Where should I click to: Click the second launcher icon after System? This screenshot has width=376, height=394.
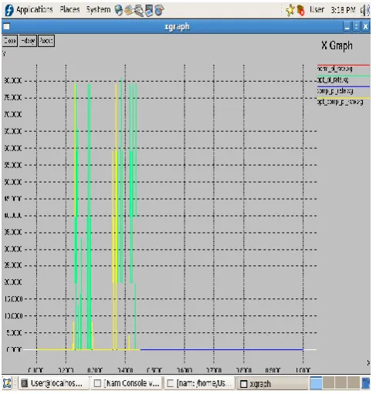(128, 10)
